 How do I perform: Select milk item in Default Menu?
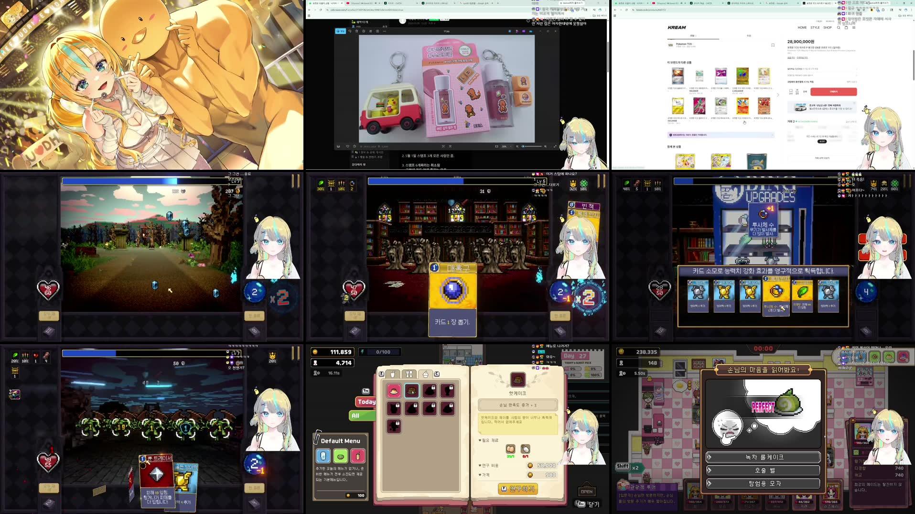323,456
